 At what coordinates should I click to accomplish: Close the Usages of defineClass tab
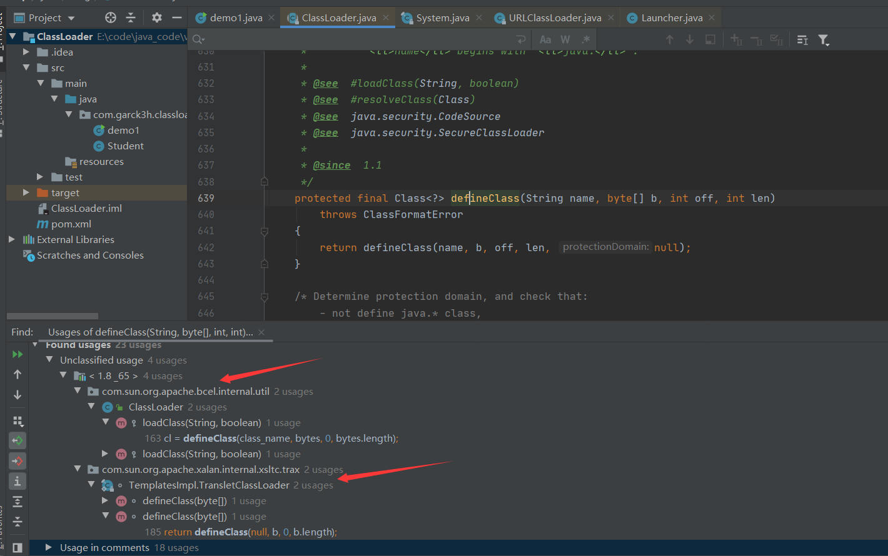pyautogui.click(x=261, y=332)
